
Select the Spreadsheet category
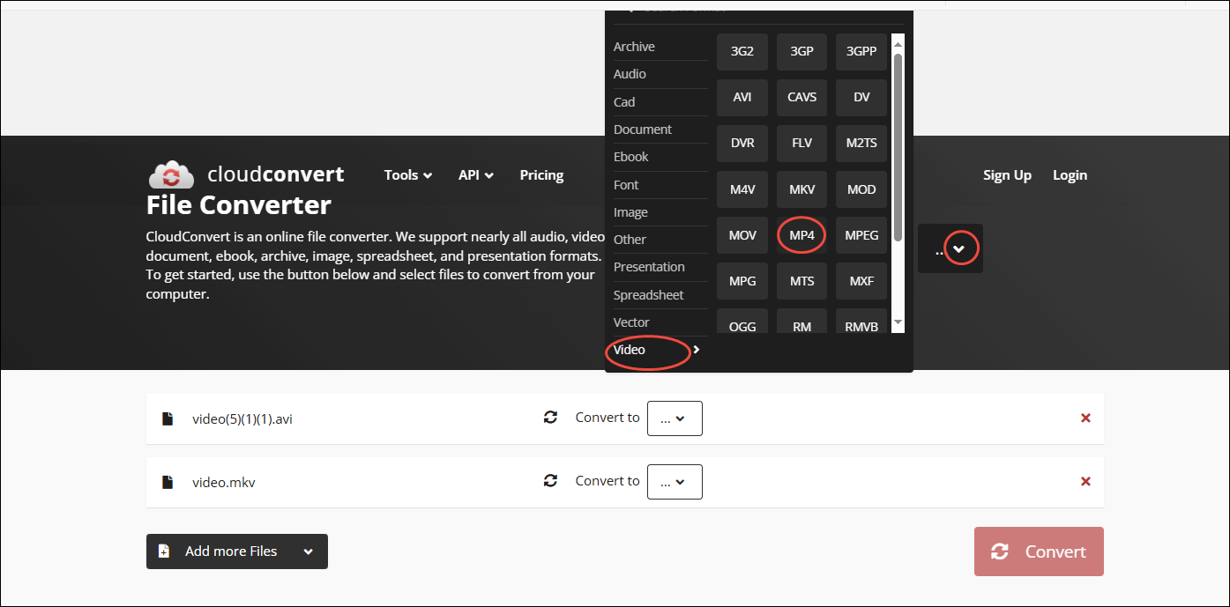click(x=660, y=295)
